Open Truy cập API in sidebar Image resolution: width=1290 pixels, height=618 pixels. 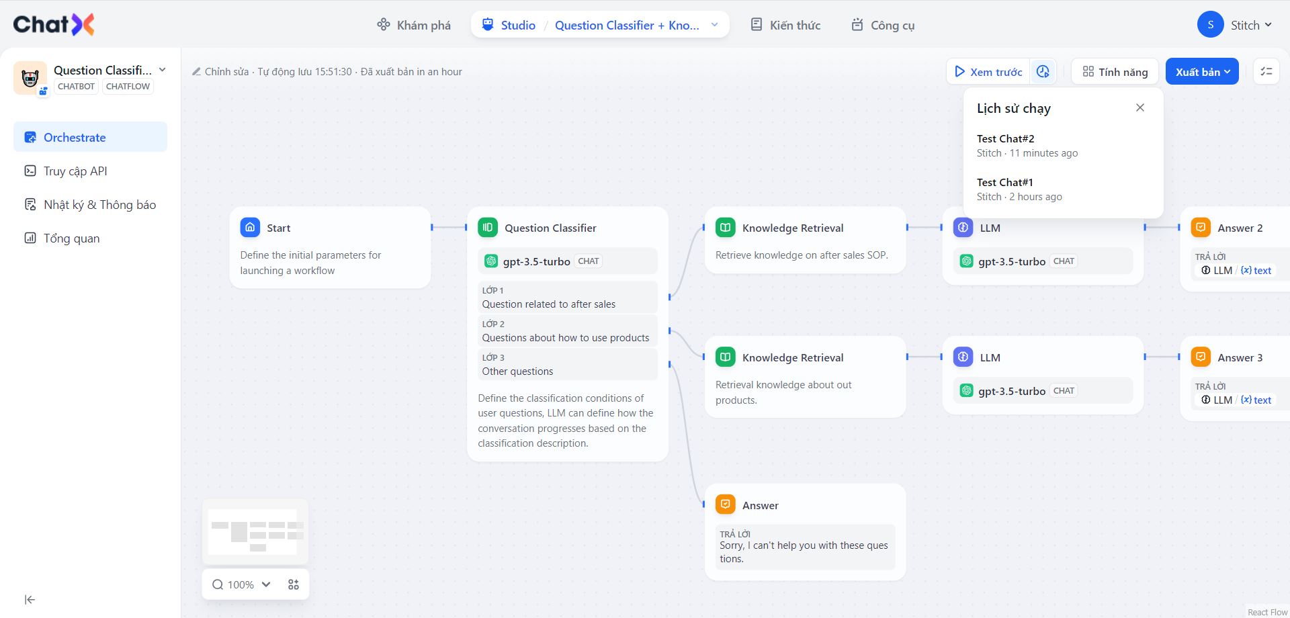click(x=75, y=171)
